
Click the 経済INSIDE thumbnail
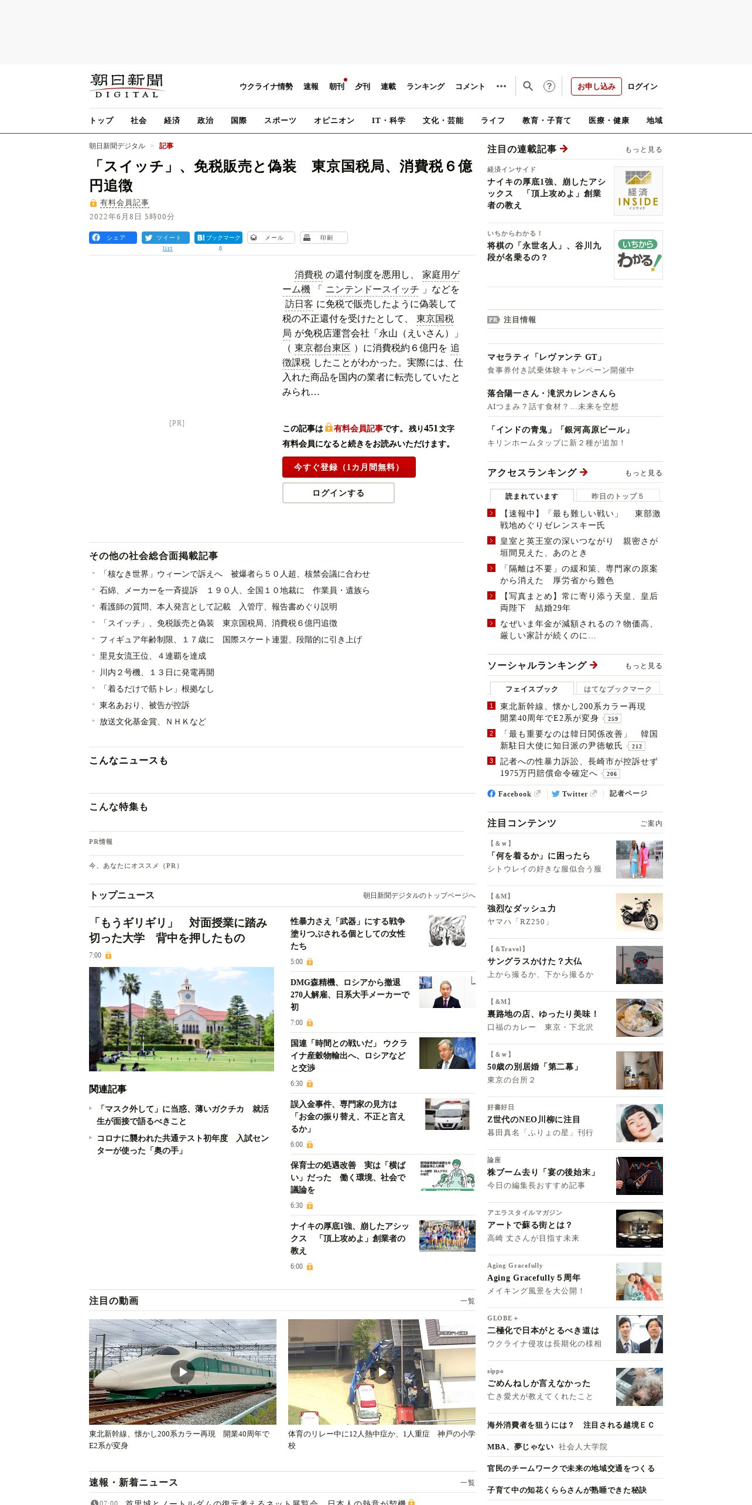point(638,191)
